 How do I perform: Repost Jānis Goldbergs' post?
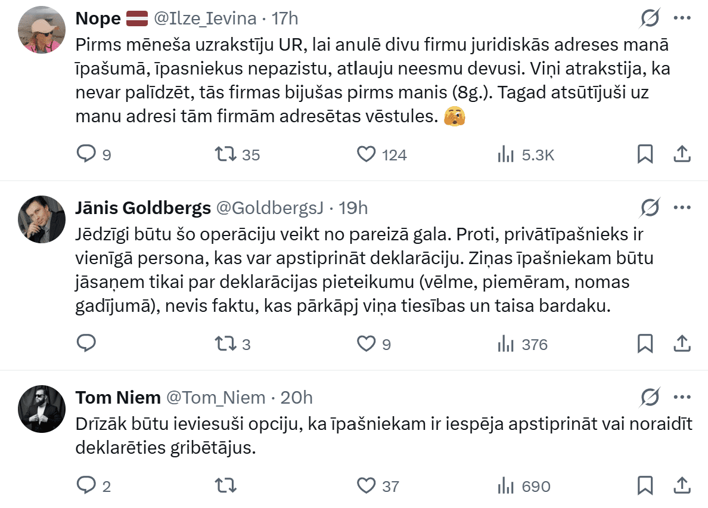(225, 344)
